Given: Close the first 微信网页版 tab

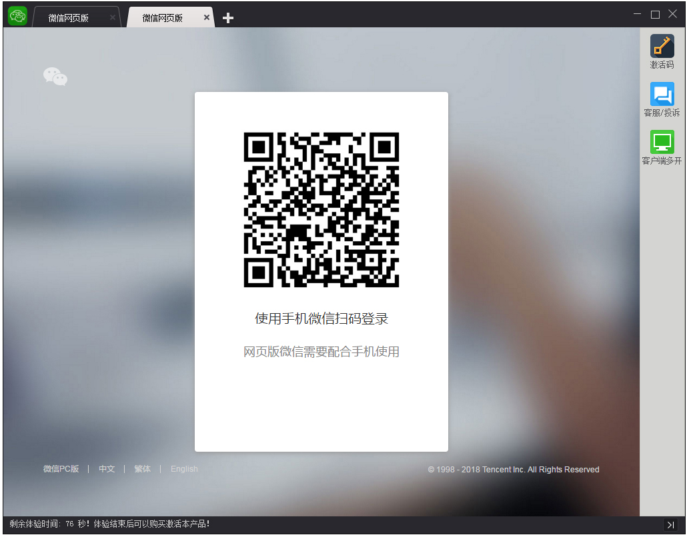Looking at the screenshot, I should coord(112,18).
